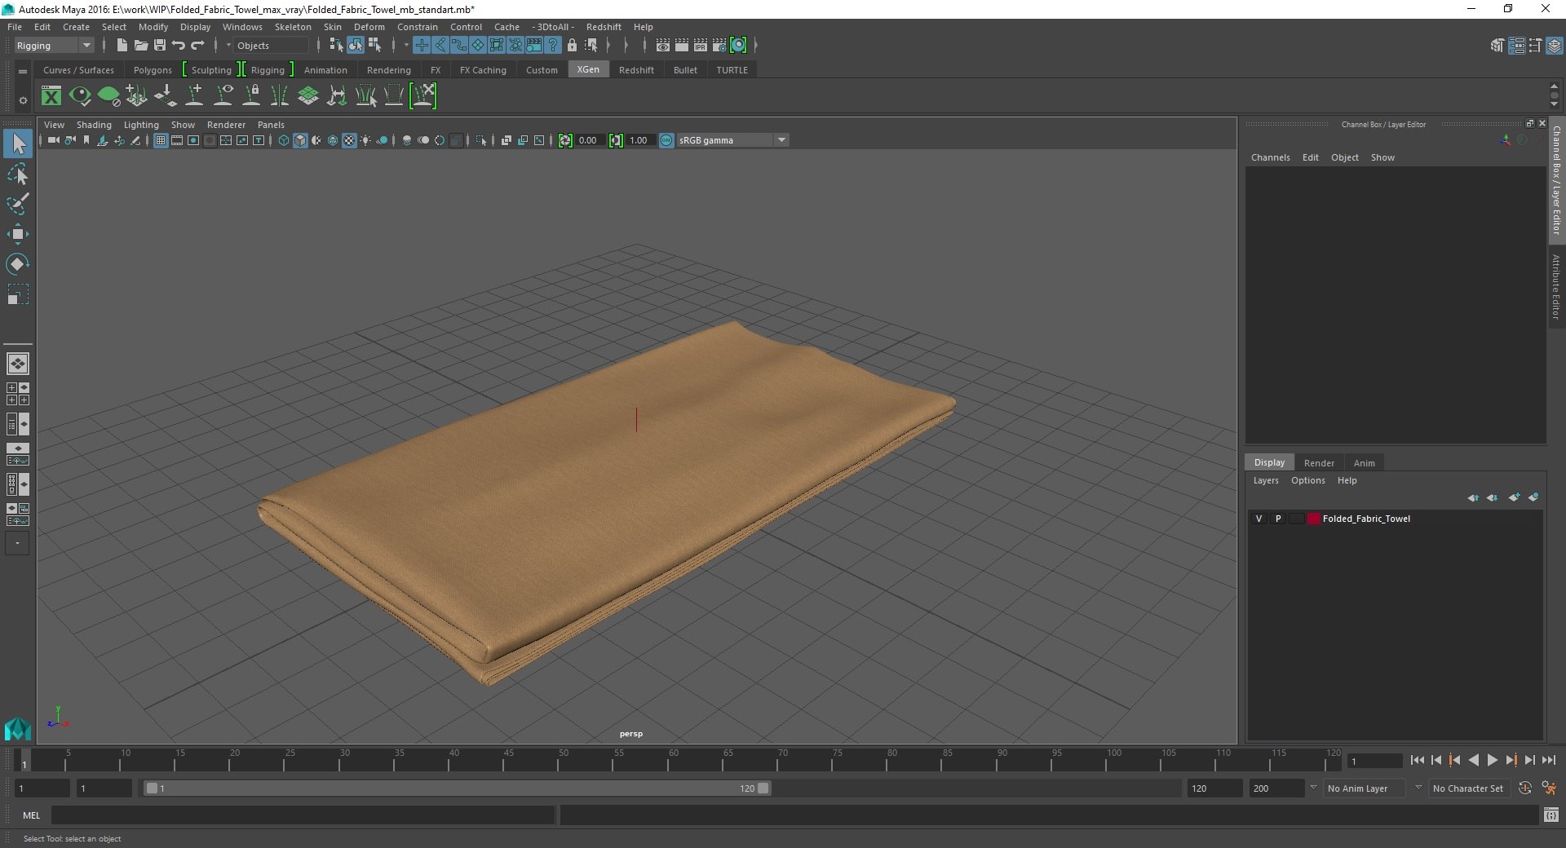Click the Select Camera icon in viewport toolbar
Viewport: 1566px width, 848px height.
pos(54,140)
